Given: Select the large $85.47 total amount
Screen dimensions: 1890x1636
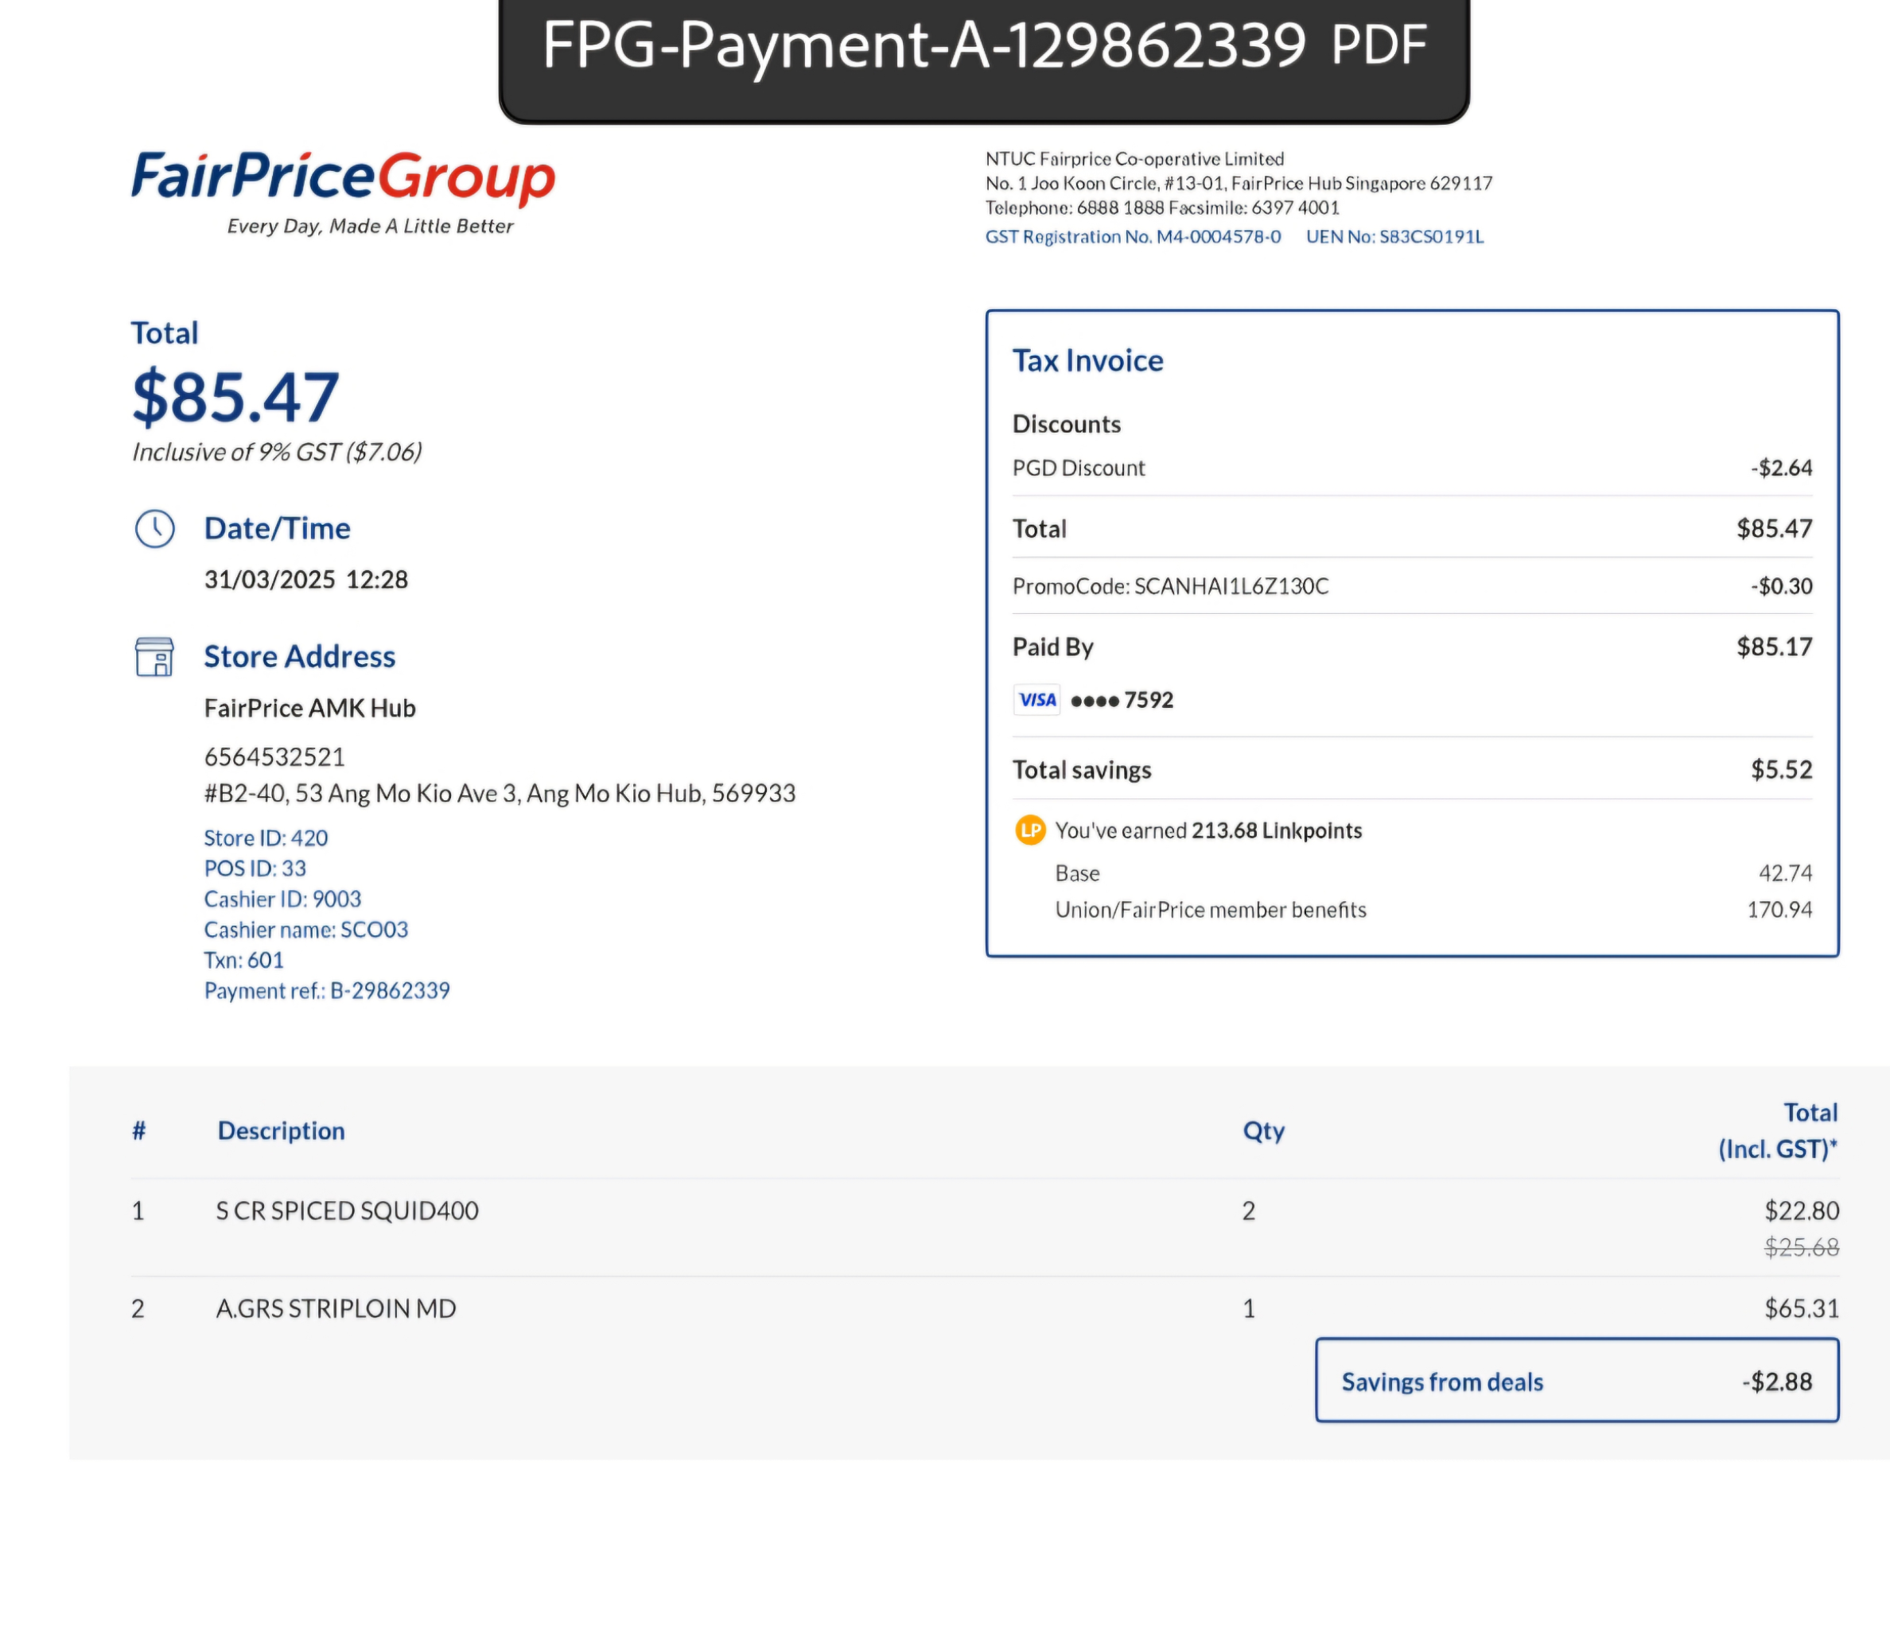Looking at the screenshot, I should [x=235, y=397].
